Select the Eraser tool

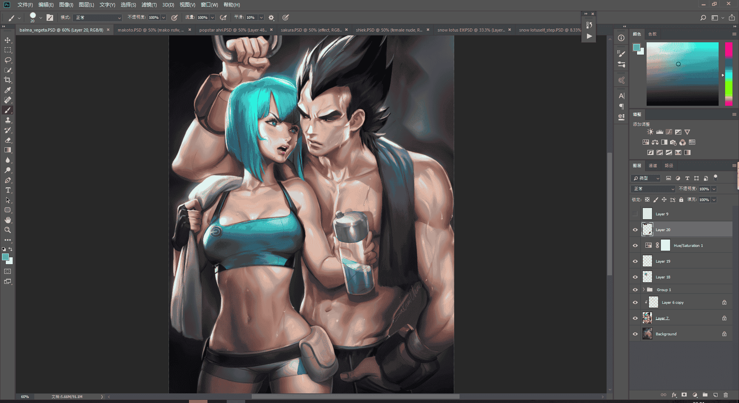(8, 140)
